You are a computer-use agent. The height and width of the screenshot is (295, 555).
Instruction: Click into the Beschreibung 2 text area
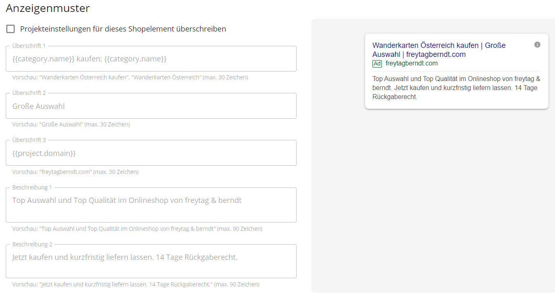(x=151, y=261)
